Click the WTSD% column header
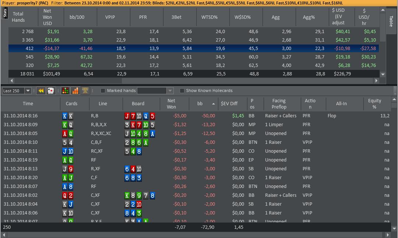The height and width of the screenshot is (238, 398). (209, 17)
